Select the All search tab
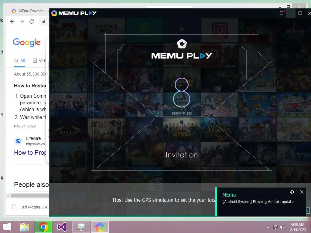This screenshot has height=233, width=311. point(20,61)
